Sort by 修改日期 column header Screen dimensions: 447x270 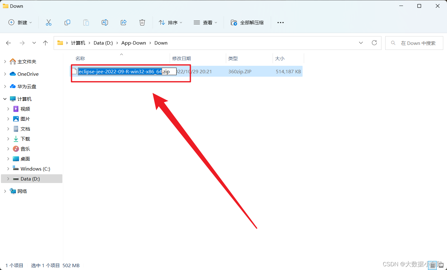pos(182,58)
